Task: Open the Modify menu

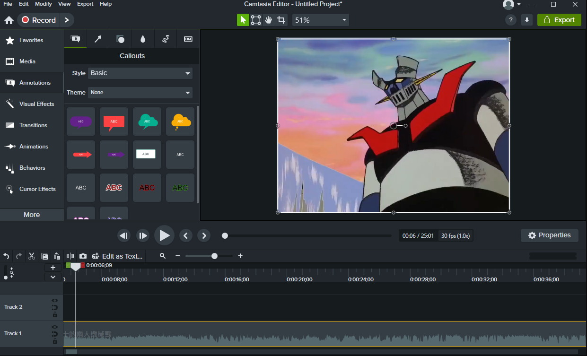Action: 44,4
